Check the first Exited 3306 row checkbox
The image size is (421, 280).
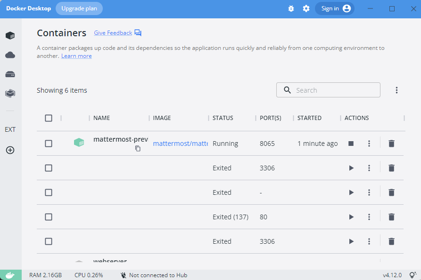tap(49, 168)
